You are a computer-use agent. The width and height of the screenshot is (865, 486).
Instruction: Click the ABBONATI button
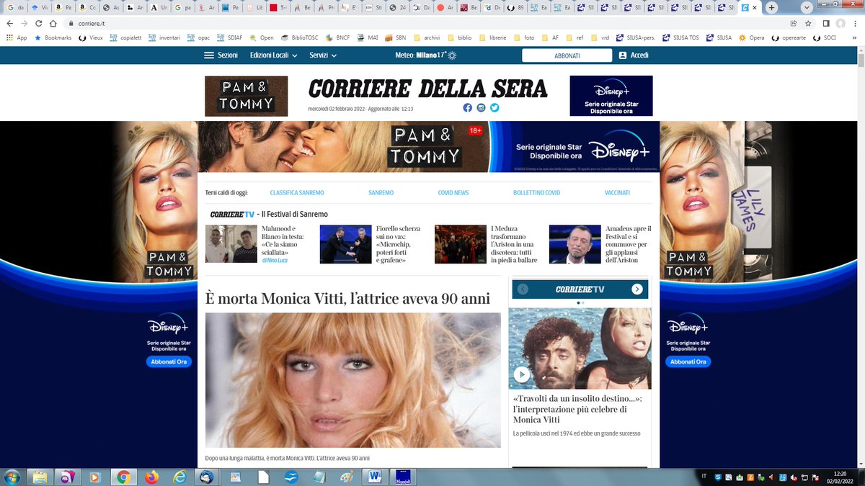[567, 55]
